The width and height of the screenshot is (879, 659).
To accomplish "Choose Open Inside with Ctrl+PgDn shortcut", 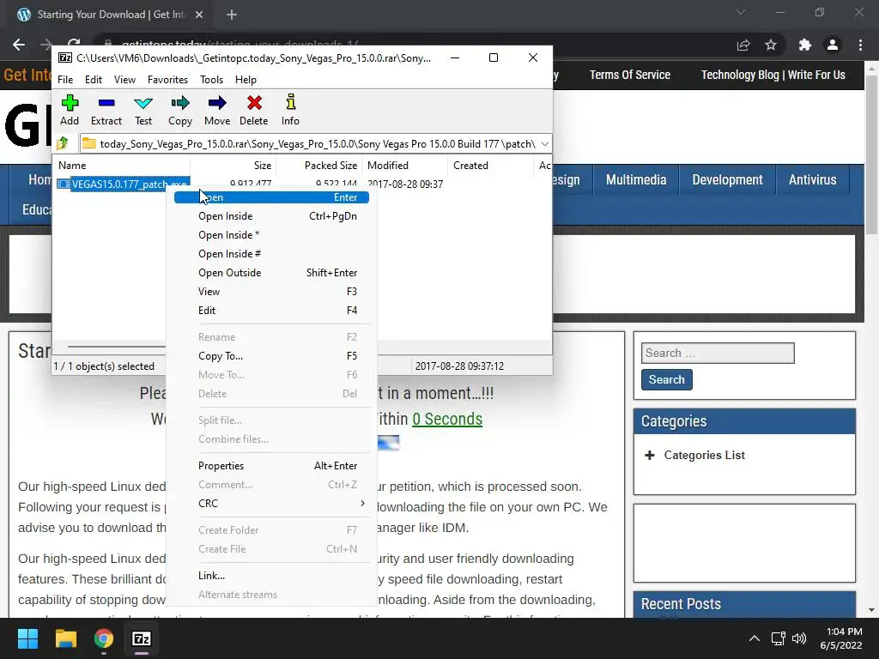I will [x=271, y=216].
